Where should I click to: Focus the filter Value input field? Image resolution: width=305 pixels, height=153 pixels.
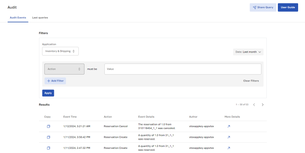(183, 69)
